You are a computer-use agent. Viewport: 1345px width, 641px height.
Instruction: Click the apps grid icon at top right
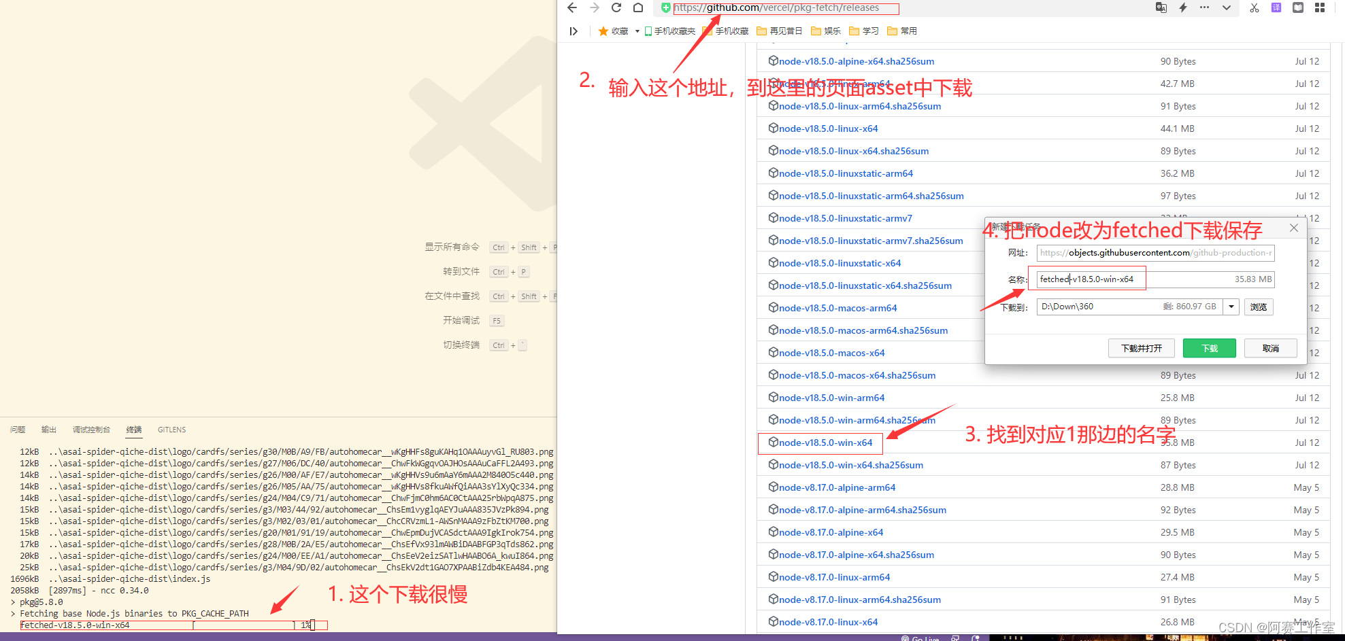click(1320, 7)
